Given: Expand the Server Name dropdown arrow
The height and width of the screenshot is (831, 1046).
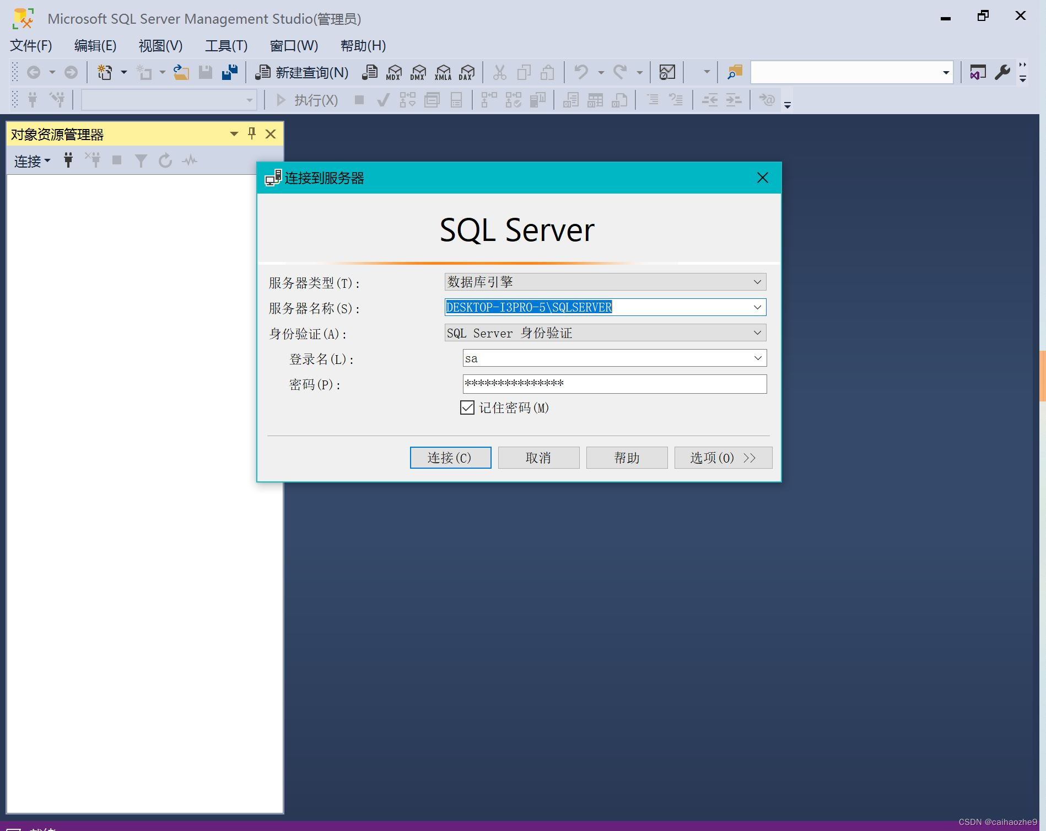Looking at the screenshot, I should click(757, 307).
